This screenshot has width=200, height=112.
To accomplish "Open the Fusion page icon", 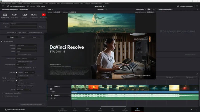I will click(x=100, y=109).
